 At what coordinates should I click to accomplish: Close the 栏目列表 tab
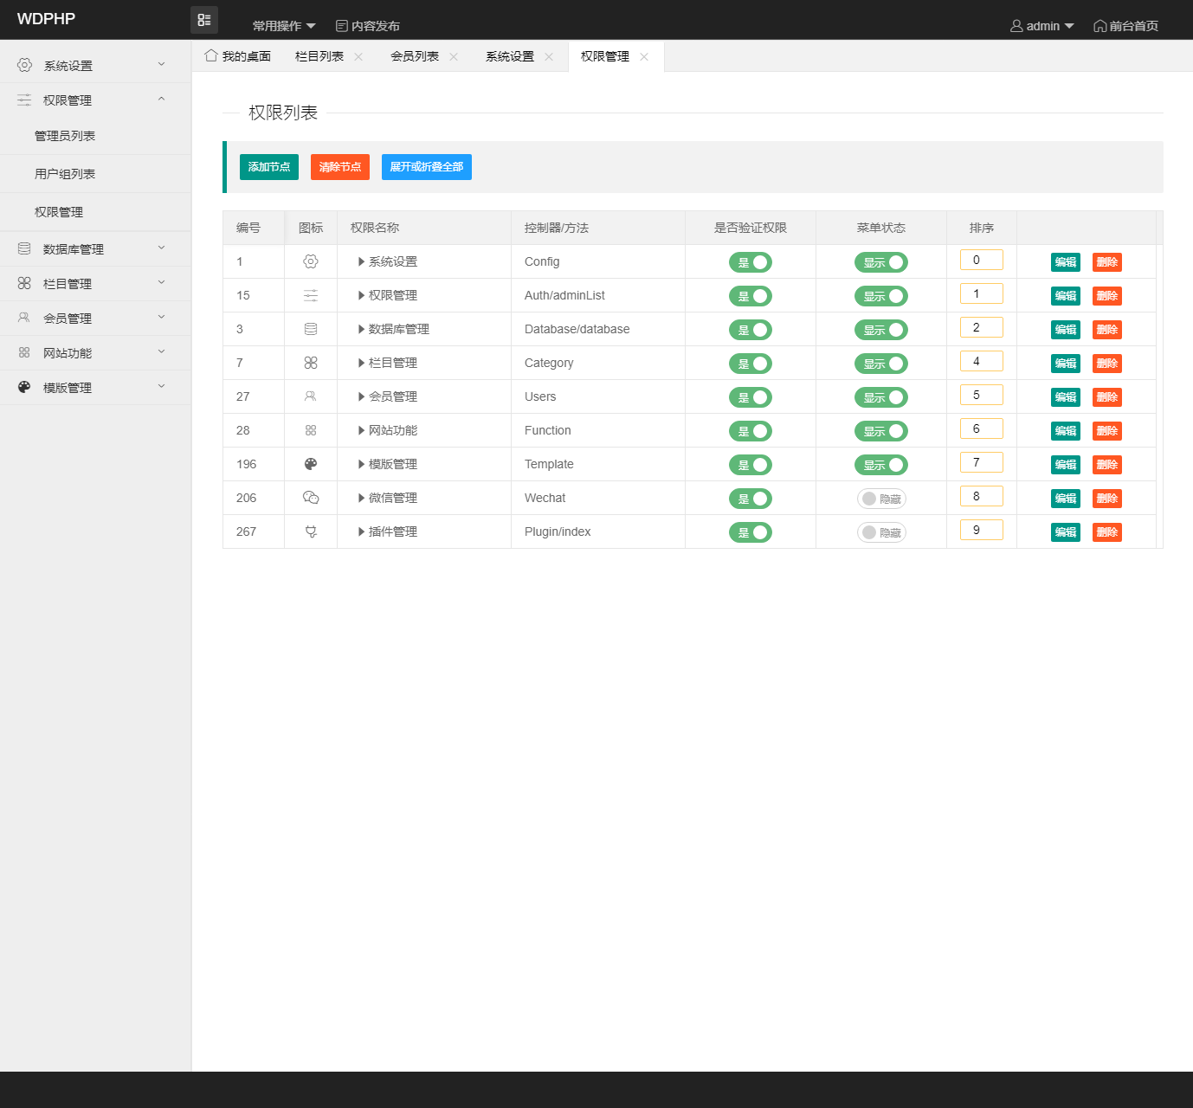pyautogui.click(x=358, y=56)
